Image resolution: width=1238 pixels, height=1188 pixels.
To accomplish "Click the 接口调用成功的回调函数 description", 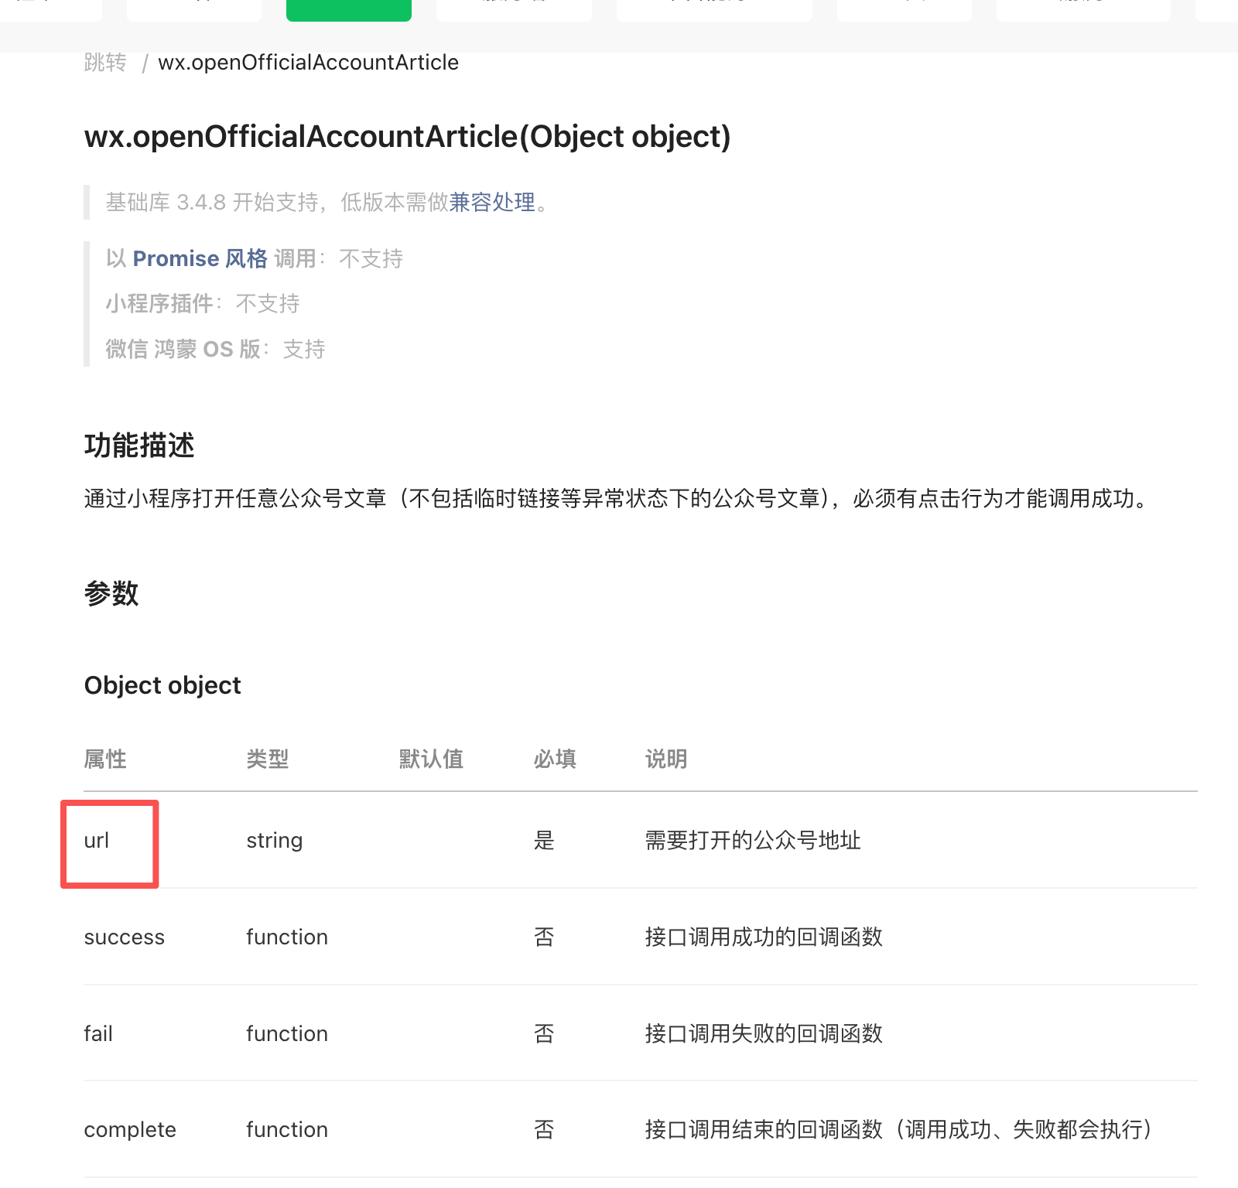I will point(764,937).
